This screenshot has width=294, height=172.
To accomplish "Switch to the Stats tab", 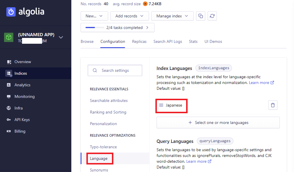I will 193,41.
